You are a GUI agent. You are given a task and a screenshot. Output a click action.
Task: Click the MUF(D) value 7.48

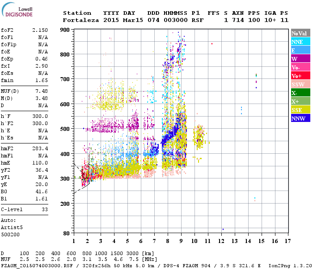[42, 91]
